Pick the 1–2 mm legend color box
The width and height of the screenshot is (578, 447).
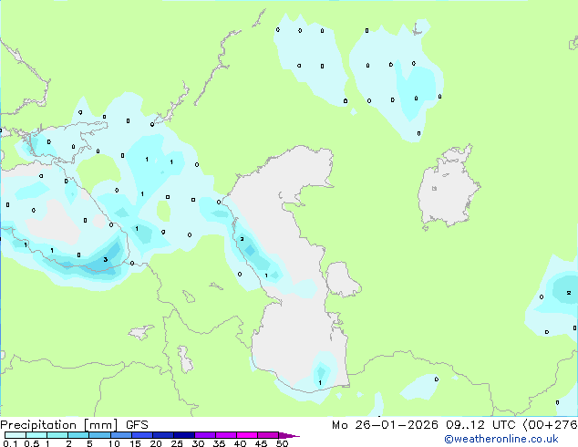(x=57, y=435)
